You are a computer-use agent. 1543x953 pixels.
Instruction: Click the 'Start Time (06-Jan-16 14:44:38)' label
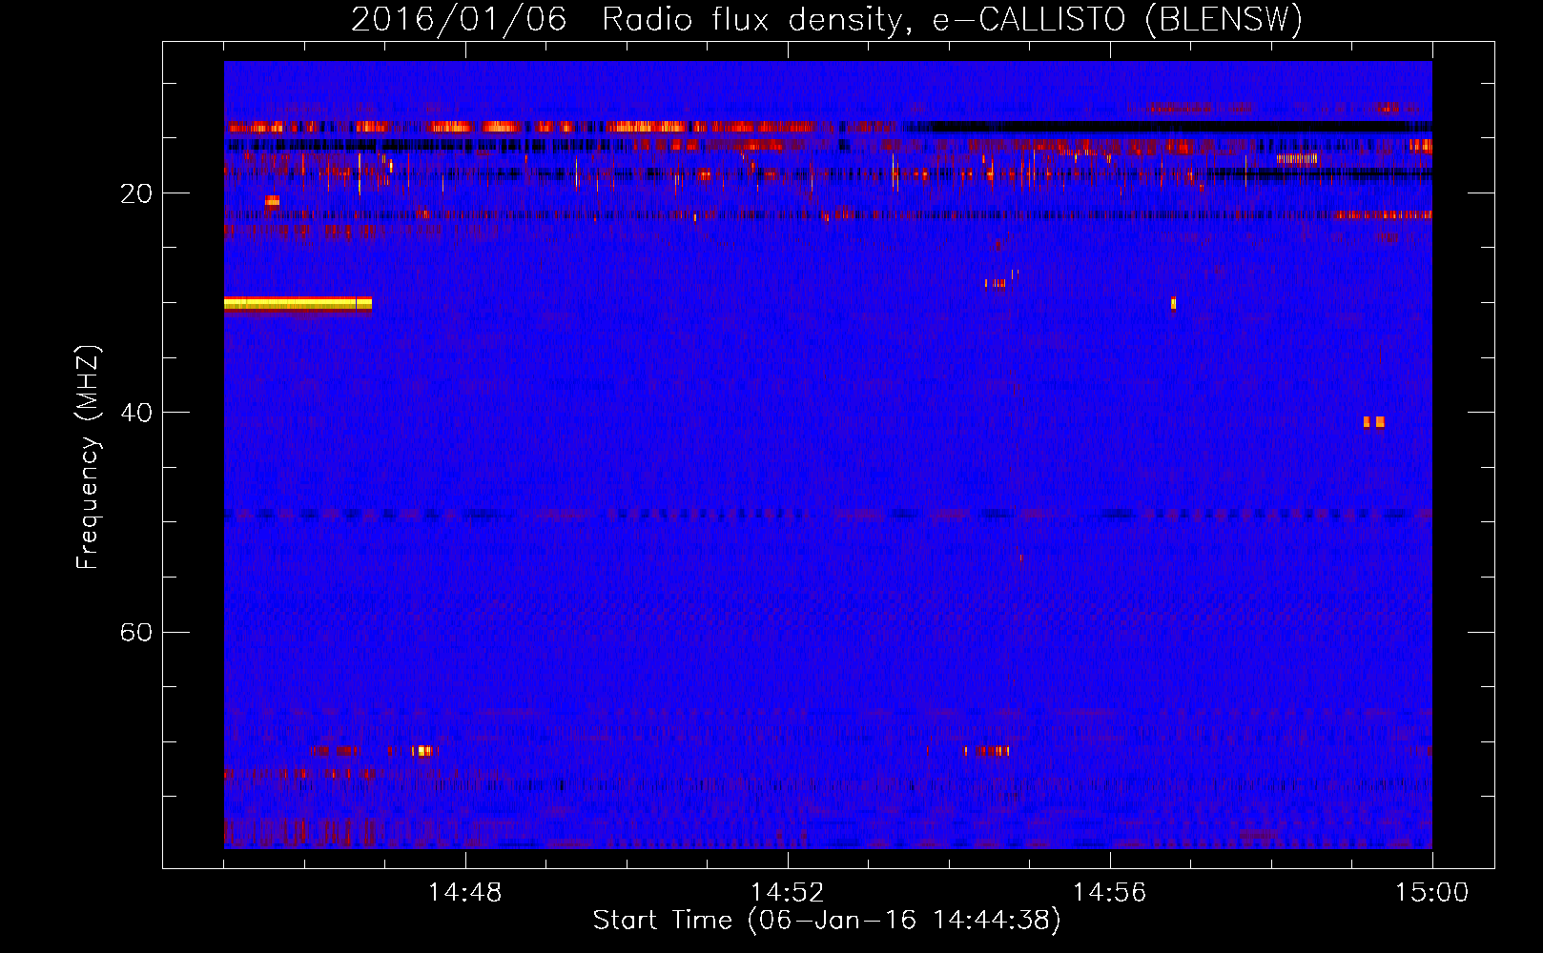[x=827, y=921]
